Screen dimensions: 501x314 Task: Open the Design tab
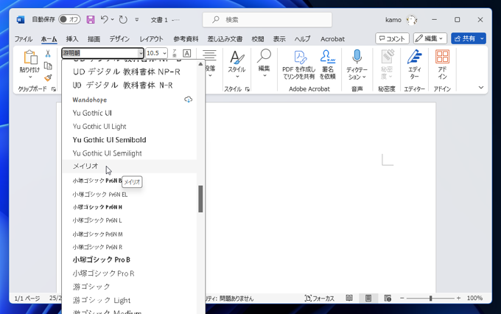point(119,39)
